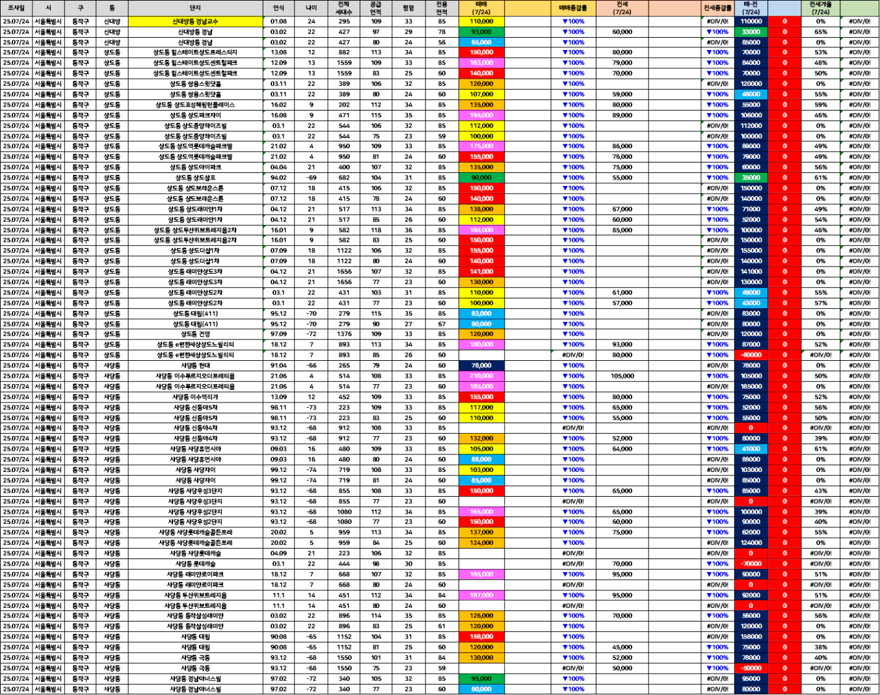
Task: Select the red -80000 difference cell
Action: [x=751, y=355]
